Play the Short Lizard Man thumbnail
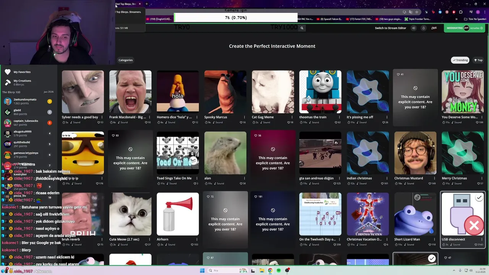489x275 pixels. [415, 214]
